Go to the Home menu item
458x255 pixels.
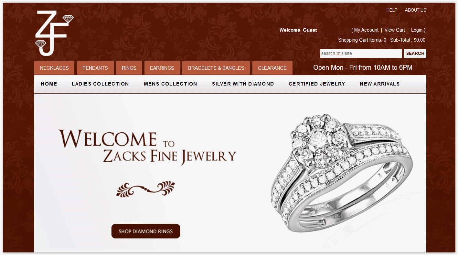click(49, 84)
